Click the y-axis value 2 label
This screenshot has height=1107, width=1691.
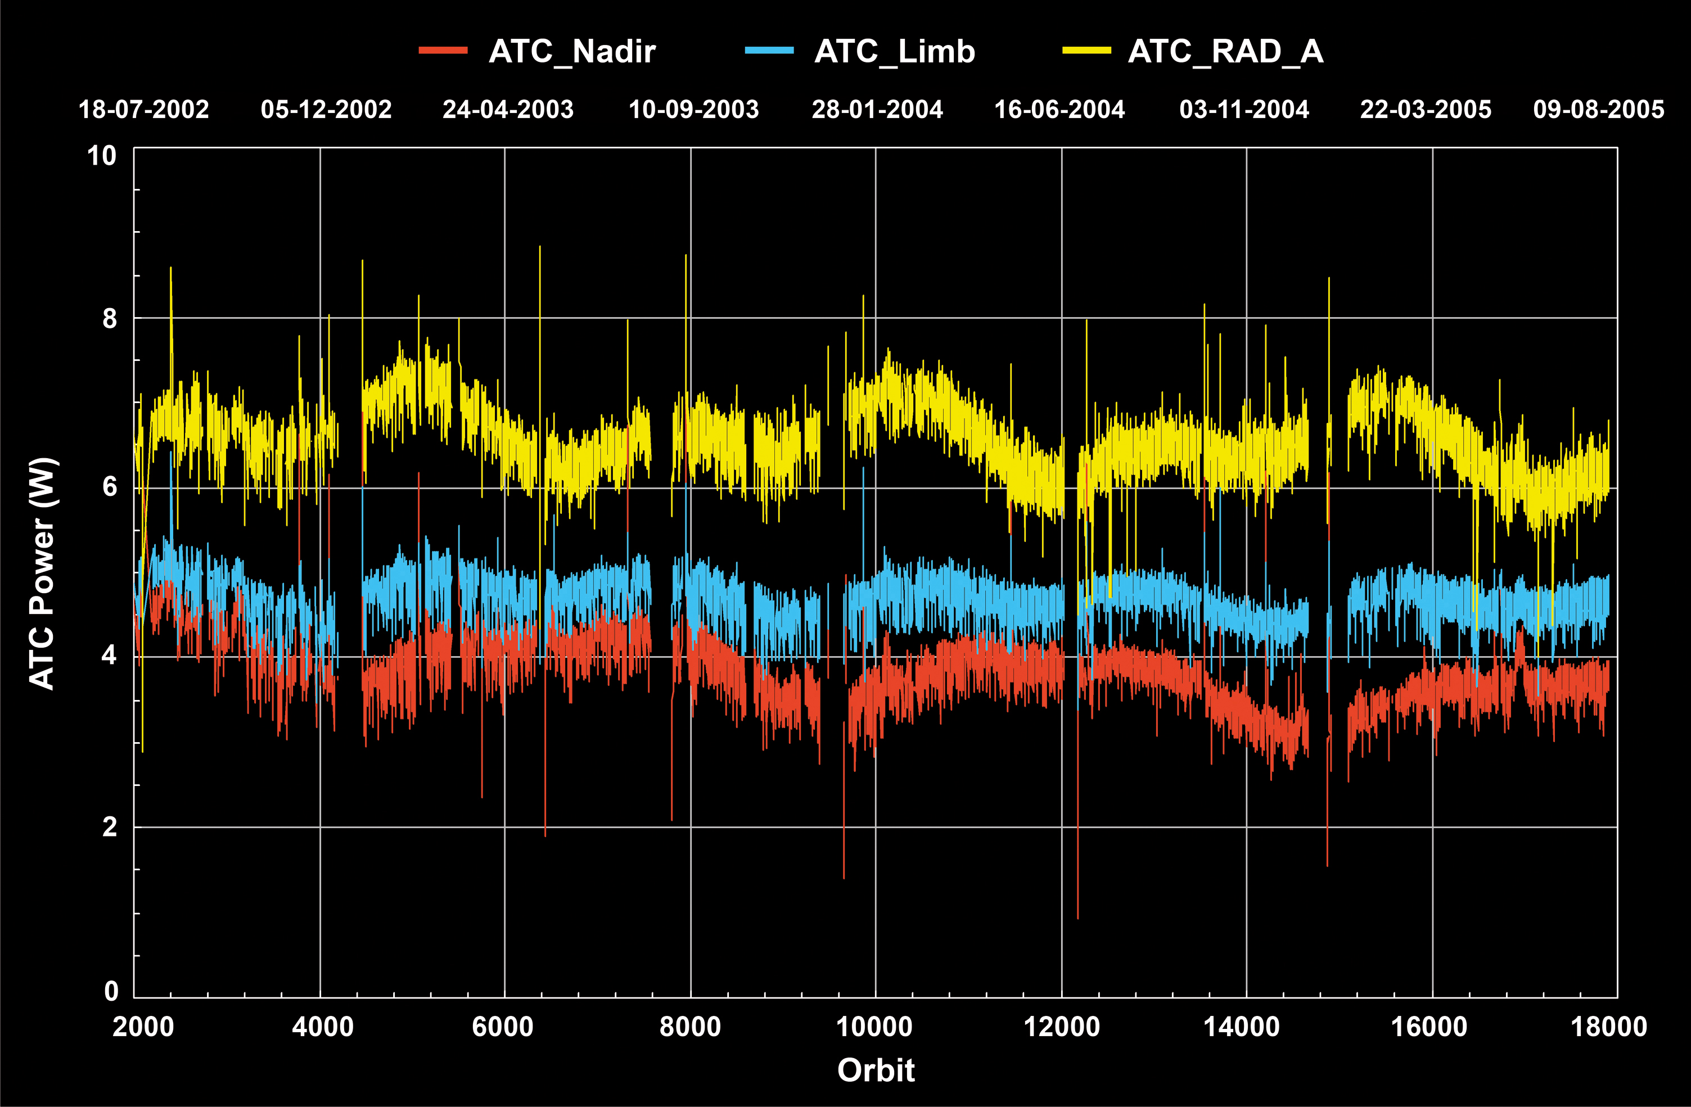(x=110, y=827)
